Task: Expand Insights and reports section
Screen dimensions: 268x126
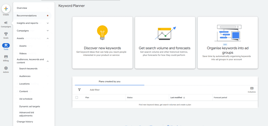Action: (x=48, y=23)
